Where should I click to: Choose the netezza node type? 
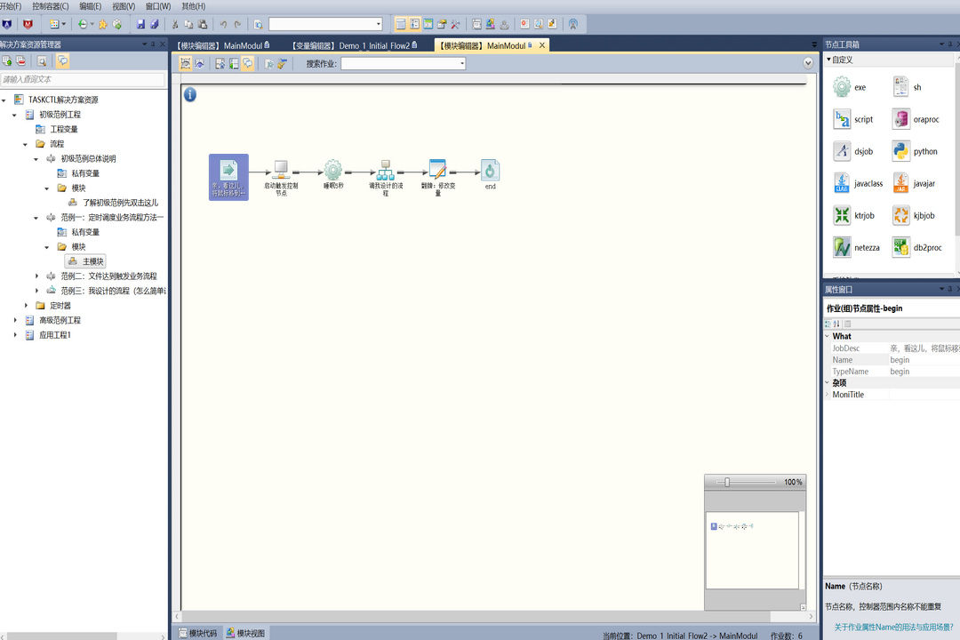pos(842,247)
